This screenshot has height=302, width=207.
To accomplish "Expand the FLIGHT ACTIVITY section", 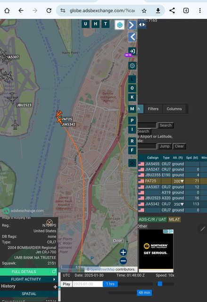I will [x=29, y=279].
